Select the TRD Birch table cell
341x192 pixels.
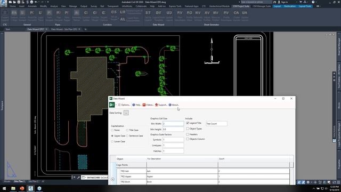[133, 182]
